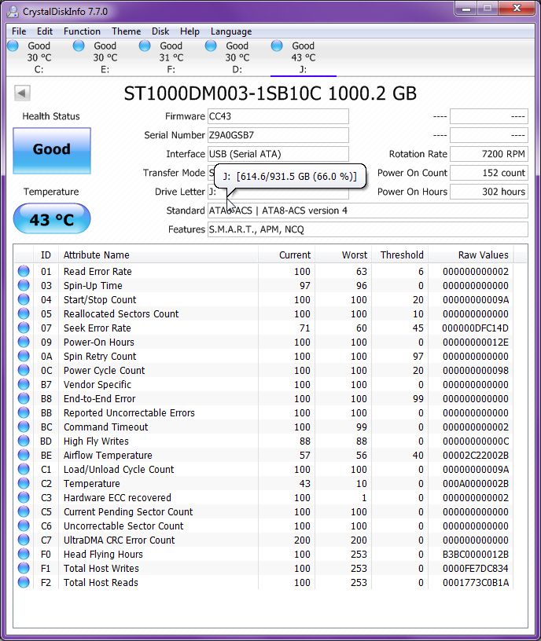Click the Hardware ECC recovered status orb

pyautogui.click(x=24, y=497)
